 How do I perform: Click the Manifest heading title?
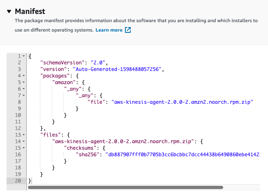click(30, 11)
